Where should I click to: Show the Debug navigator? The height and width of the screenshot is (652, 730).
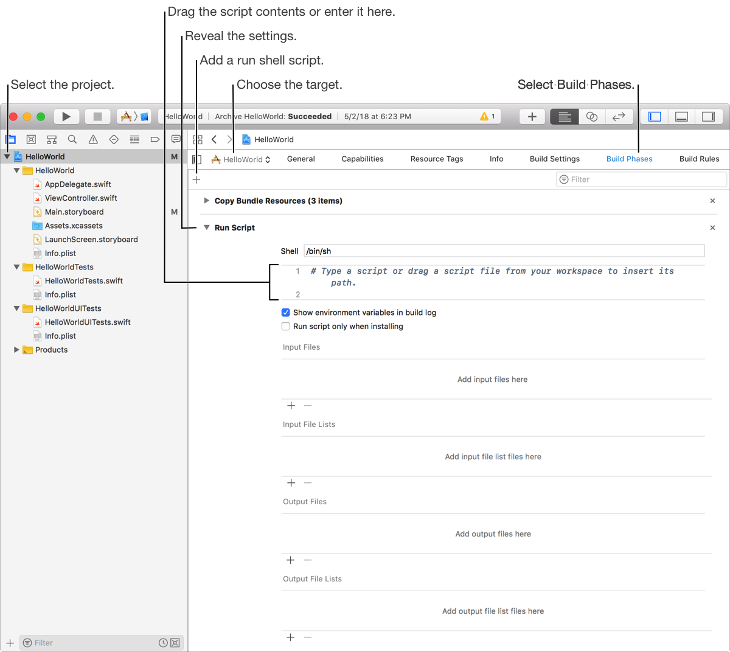pyautogui.click(x=134, y=139)
